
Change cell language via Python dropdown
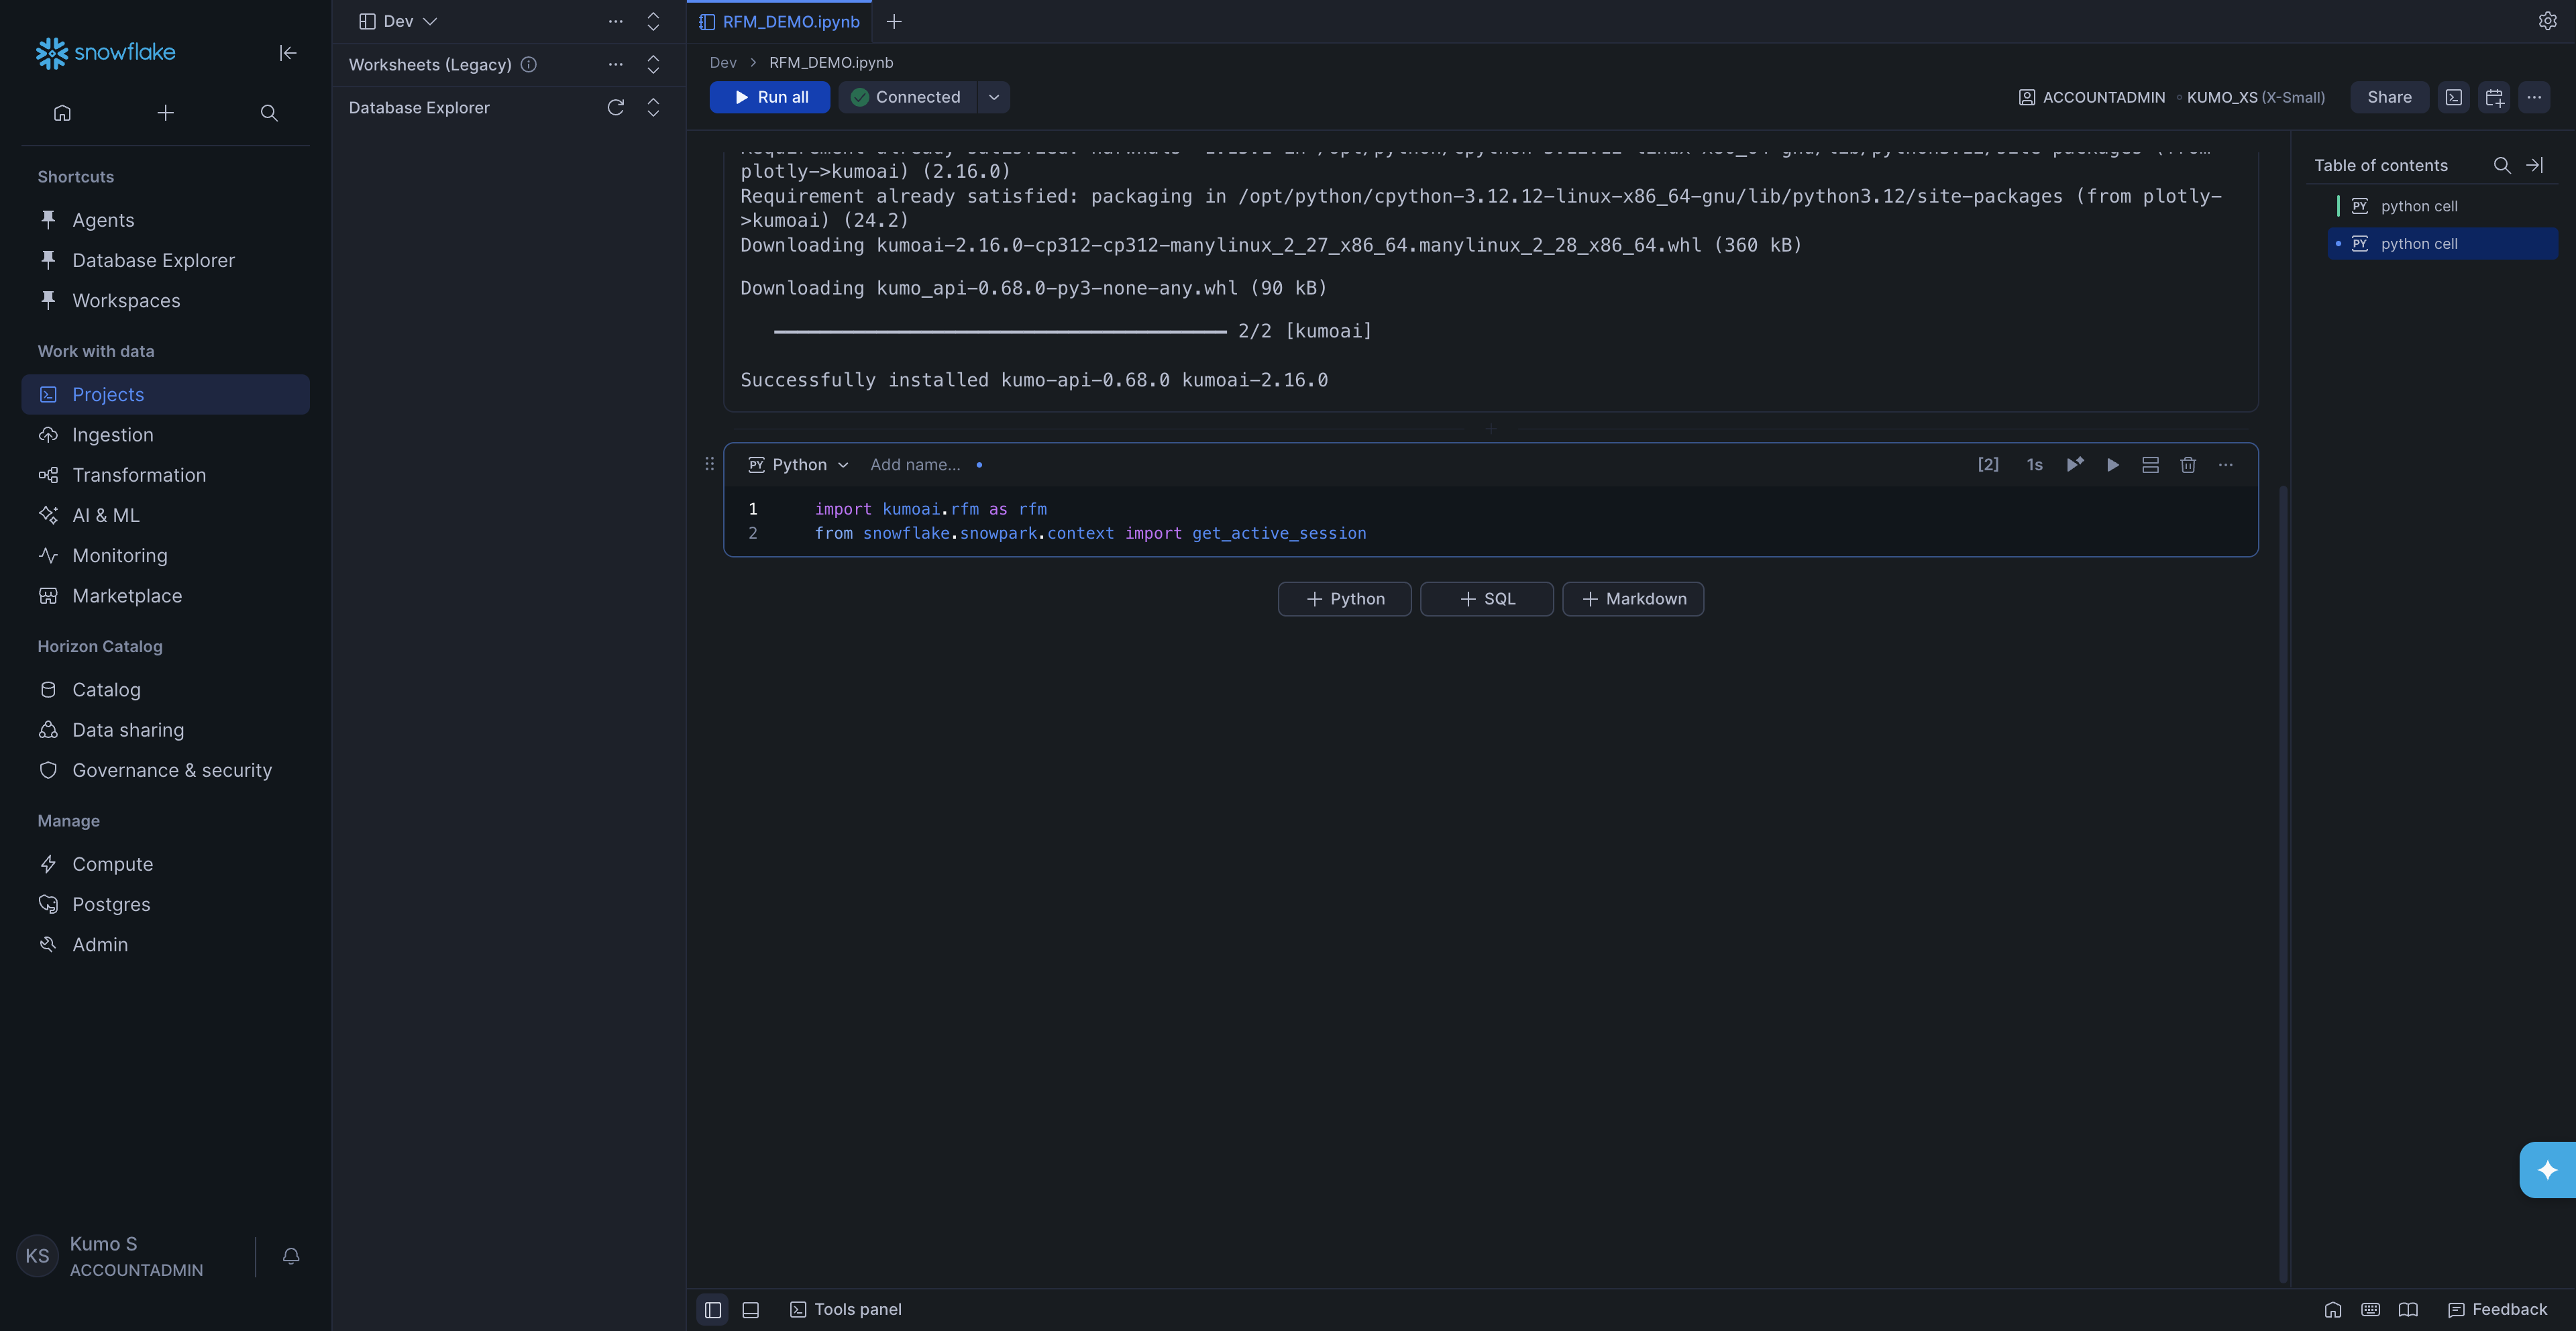799,465
